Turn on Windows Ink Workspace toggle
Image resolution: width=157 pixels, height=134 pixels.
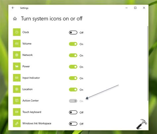point(73,124)
